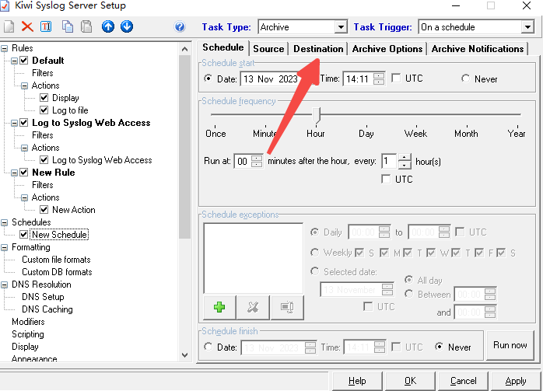Image resolution: width=543 pixels, height=391 pixels.
Task: Open the Task Trigger dropdown
Action: [x=527, y=27]
